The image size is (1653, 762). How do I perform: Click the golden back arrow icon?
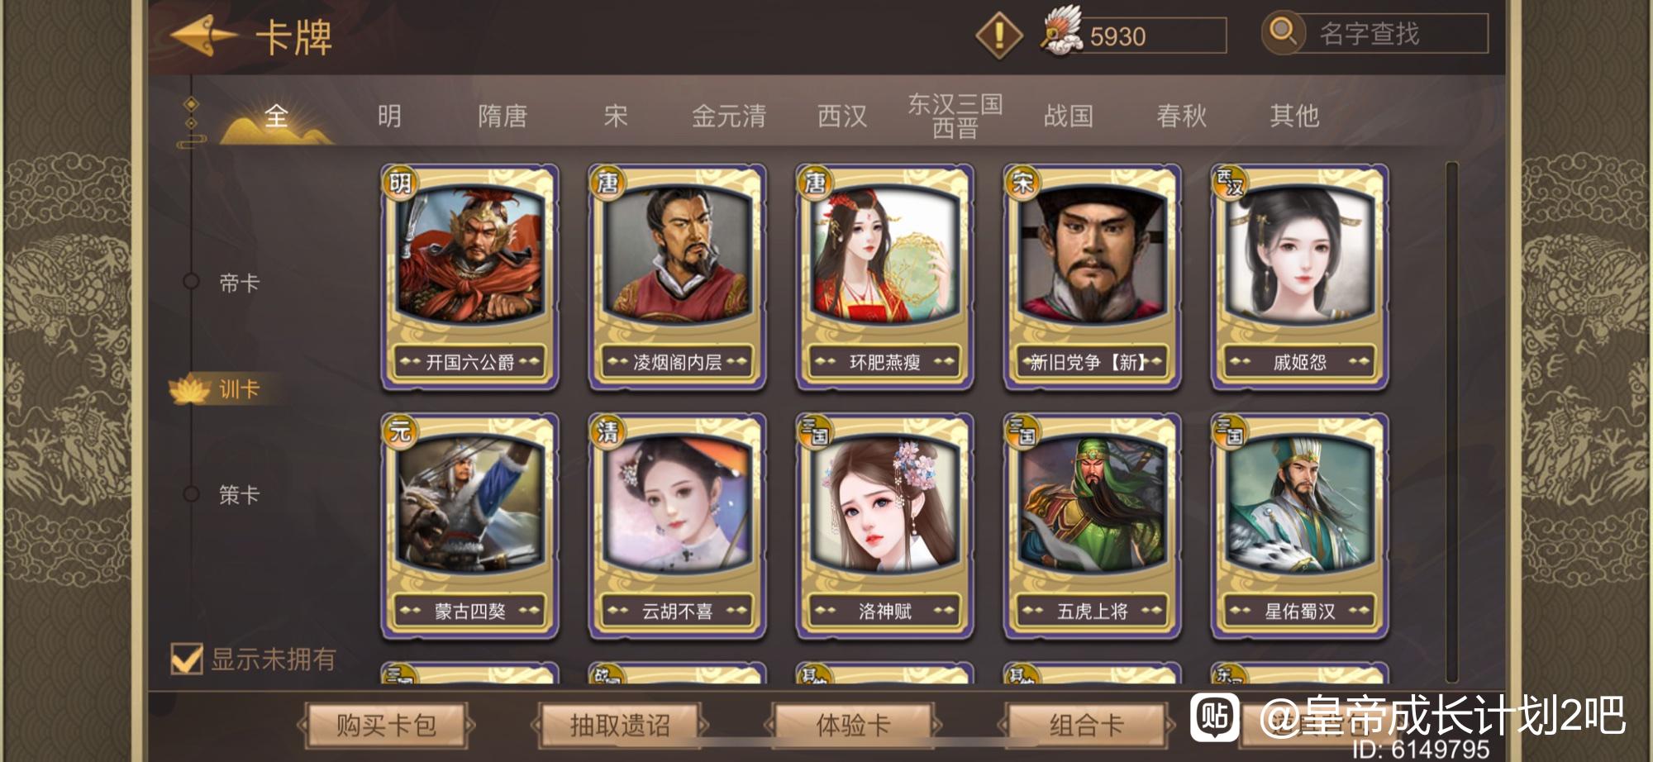pyautogui.click(x=203, y=35)
